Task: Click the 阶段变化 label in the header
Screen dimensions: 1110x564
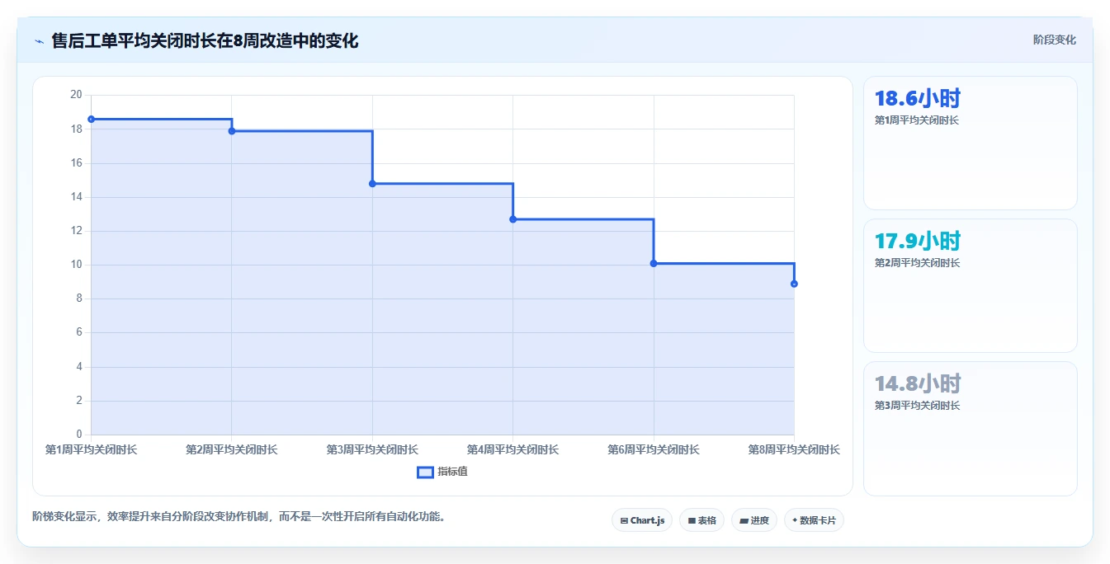Action: point(1054,40)
